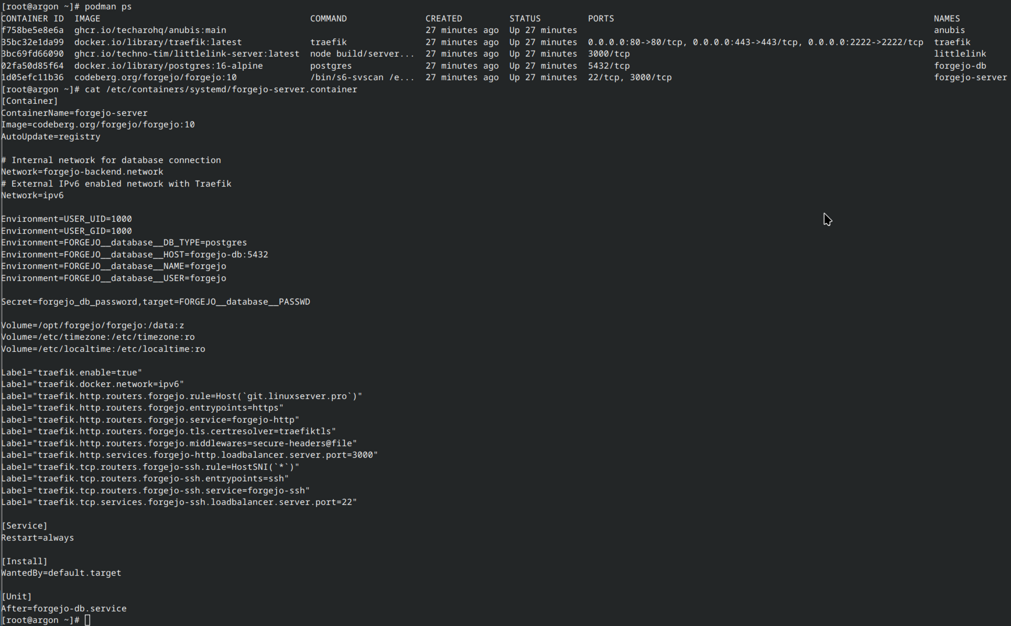The image size is (1011, 626).
Task: Click the git.linuxserver.pro Host rule line
Action: 182,396
